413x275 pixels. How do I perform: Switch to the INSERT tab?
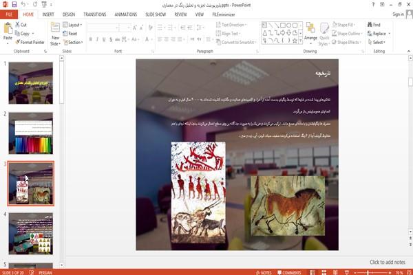click(x=48, y=14)
